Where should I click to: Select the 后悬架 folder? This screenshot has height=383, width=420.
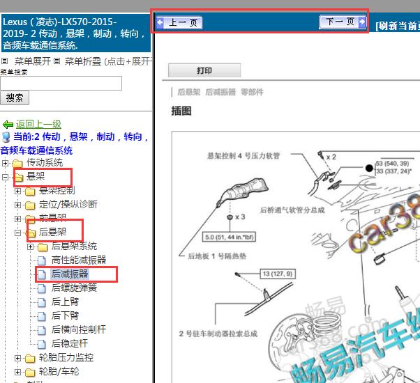tap(52, 232)
